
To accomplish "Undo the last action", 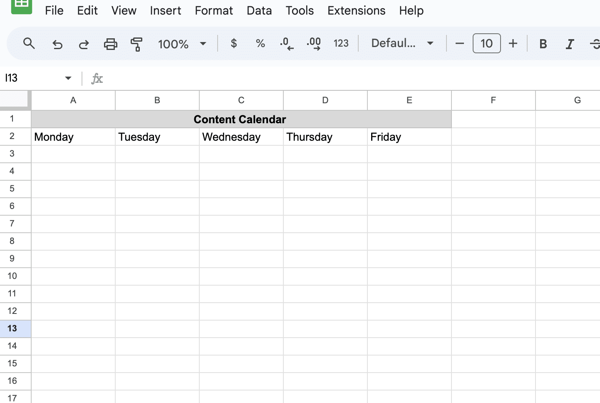I will pos(57,44).
